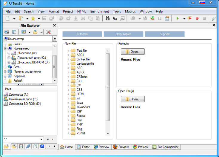Open the File menu
Viewport: 219px width, 157px height.
click(8, 12)
